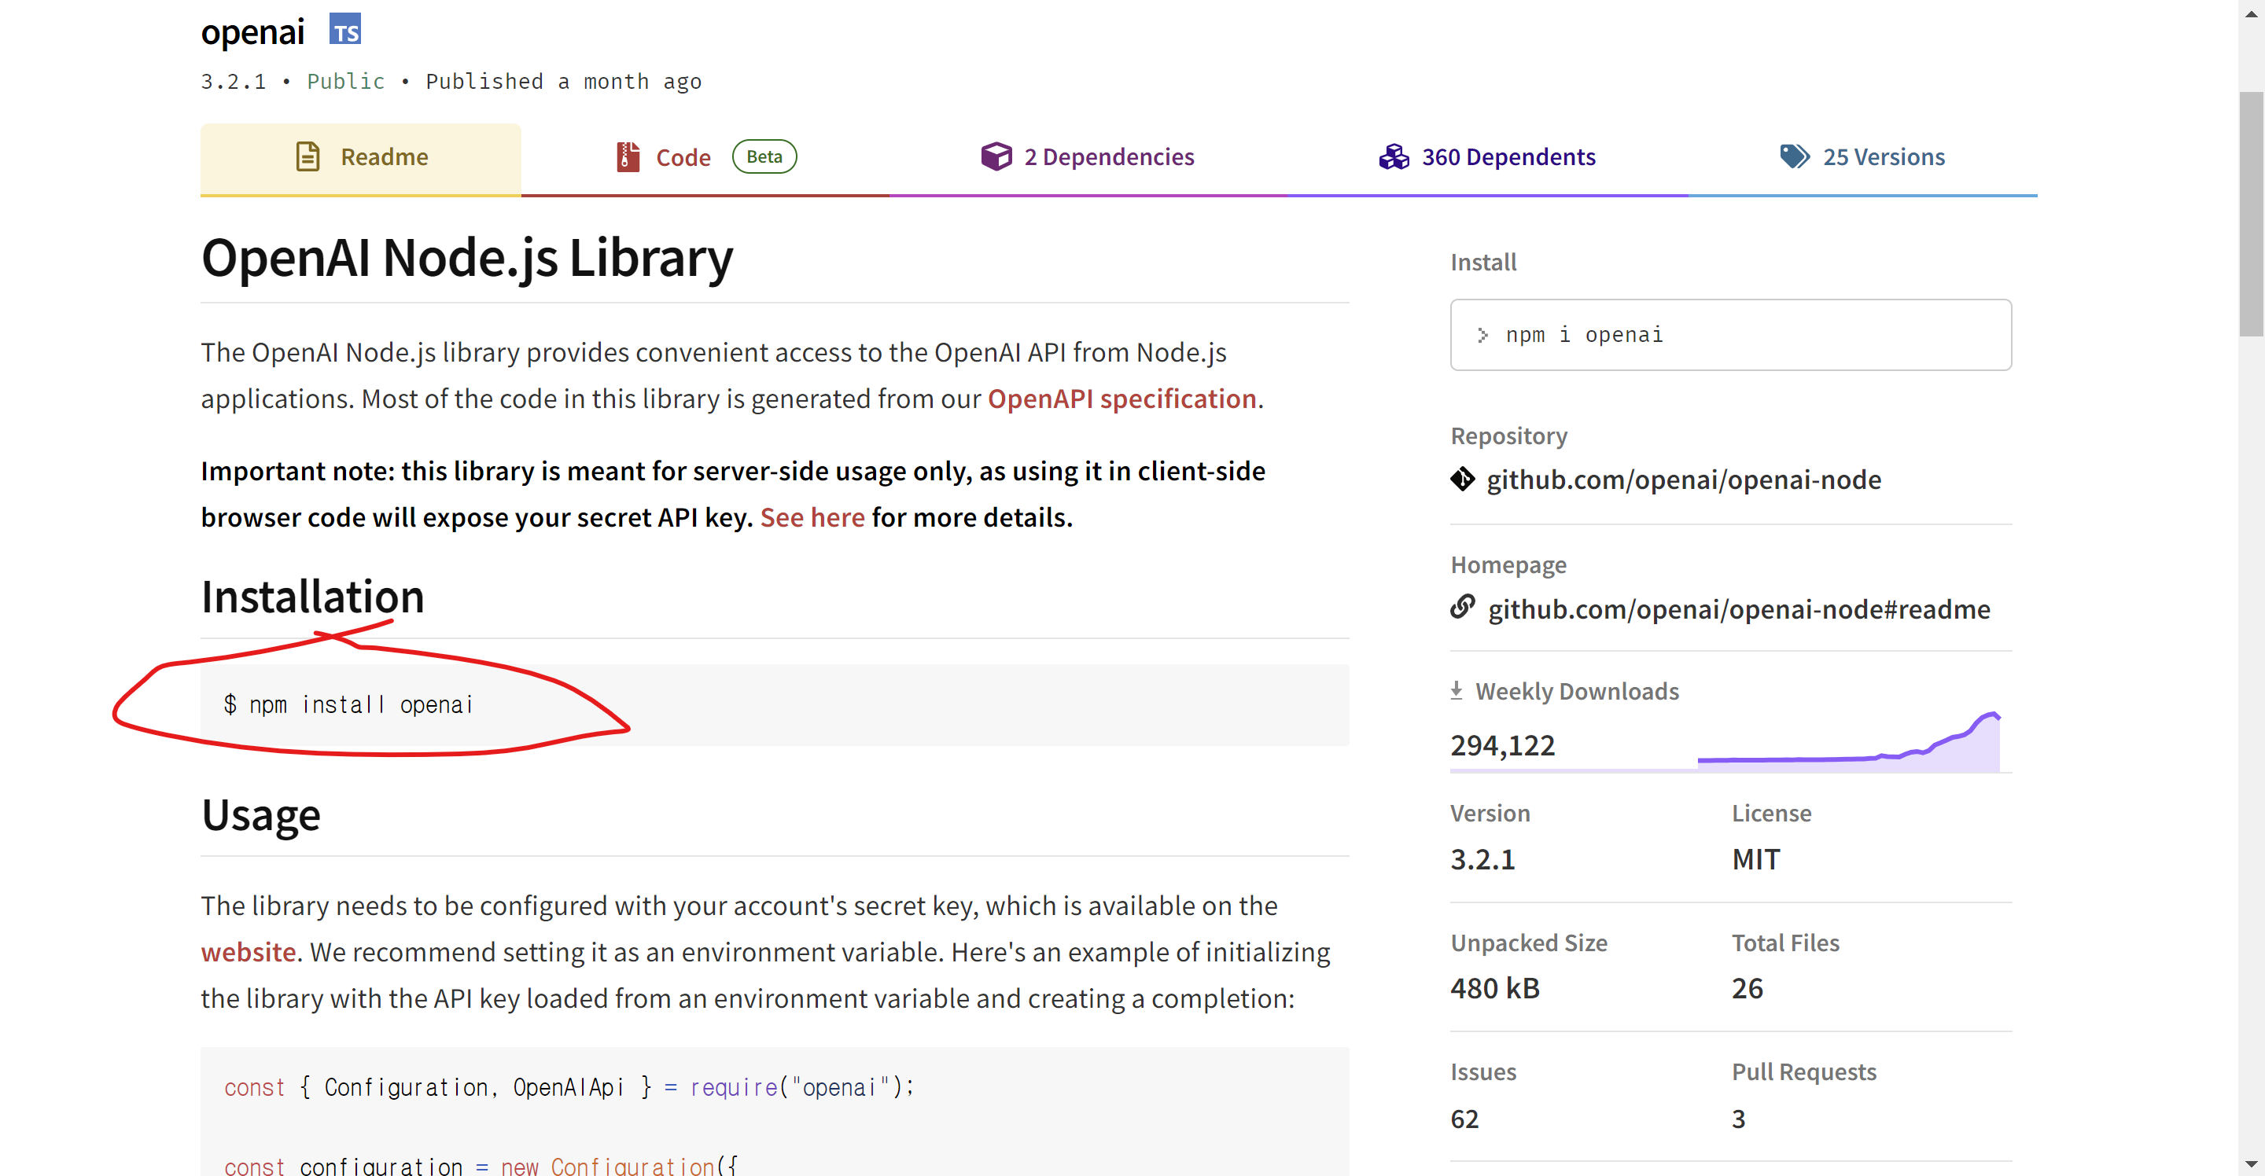
Task: Click the Versions tags icon
Action: [x=1795, y=156]
